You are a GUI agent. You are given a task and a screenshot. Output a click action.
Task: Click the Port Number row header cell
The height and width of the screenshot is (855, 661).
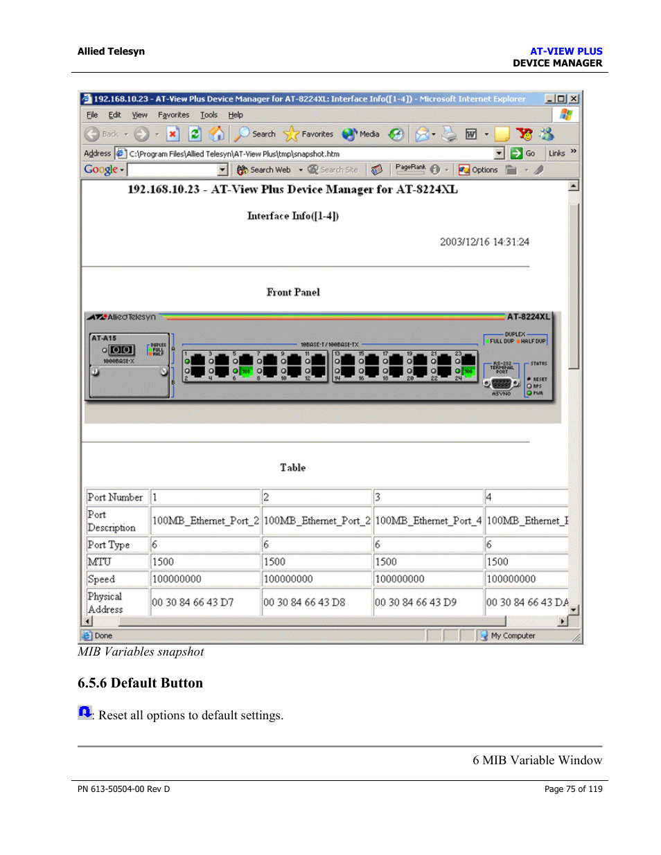coord(116,497)
